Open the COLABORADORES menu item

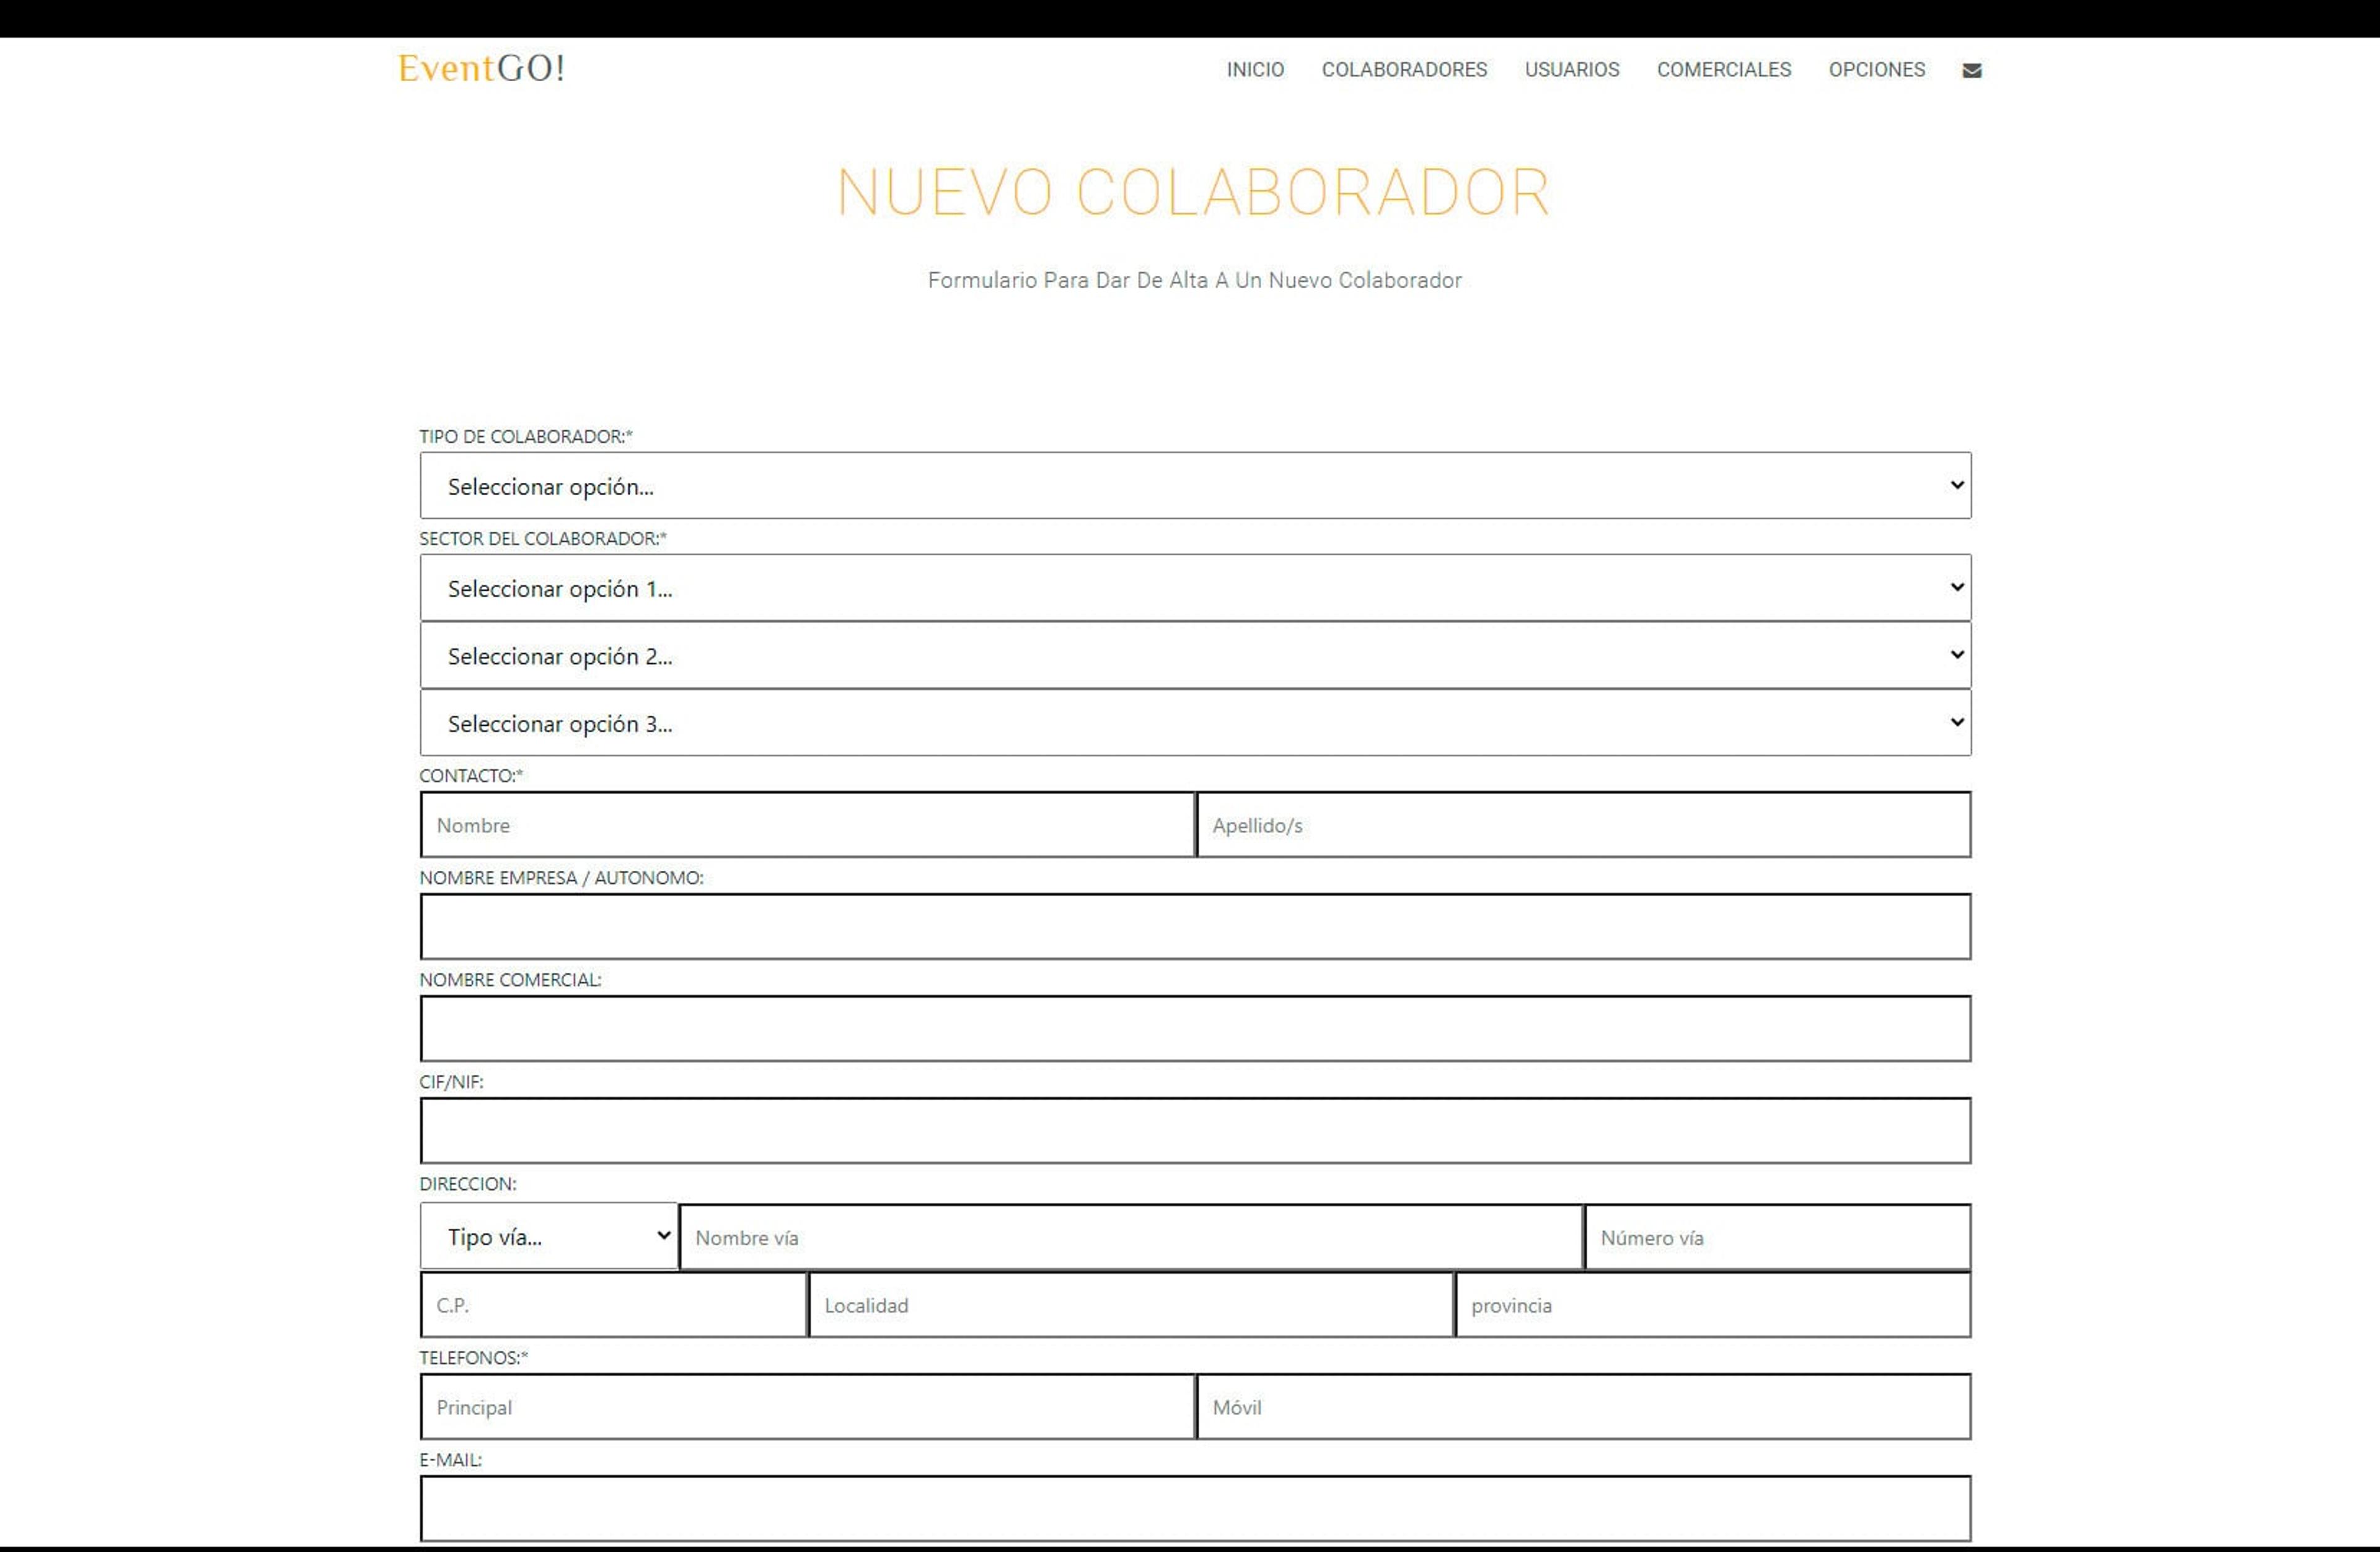[1404, 70]
